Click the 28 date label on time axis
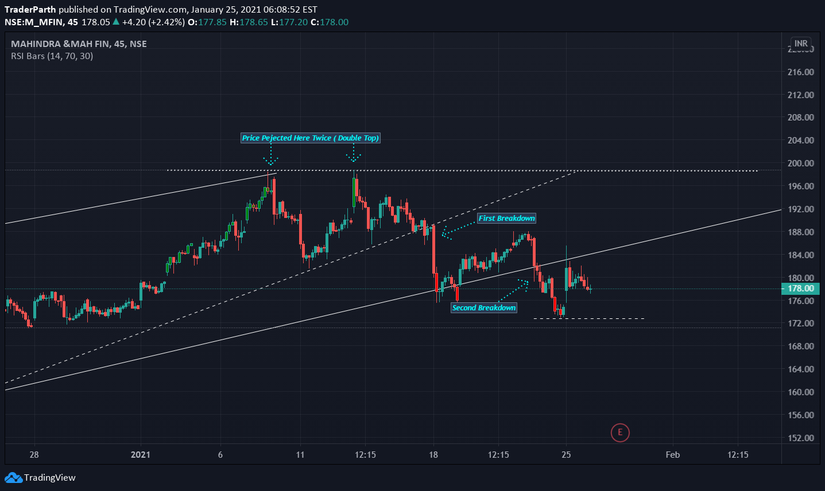This screenshot has height=491, width=825. tap(34, 455)
